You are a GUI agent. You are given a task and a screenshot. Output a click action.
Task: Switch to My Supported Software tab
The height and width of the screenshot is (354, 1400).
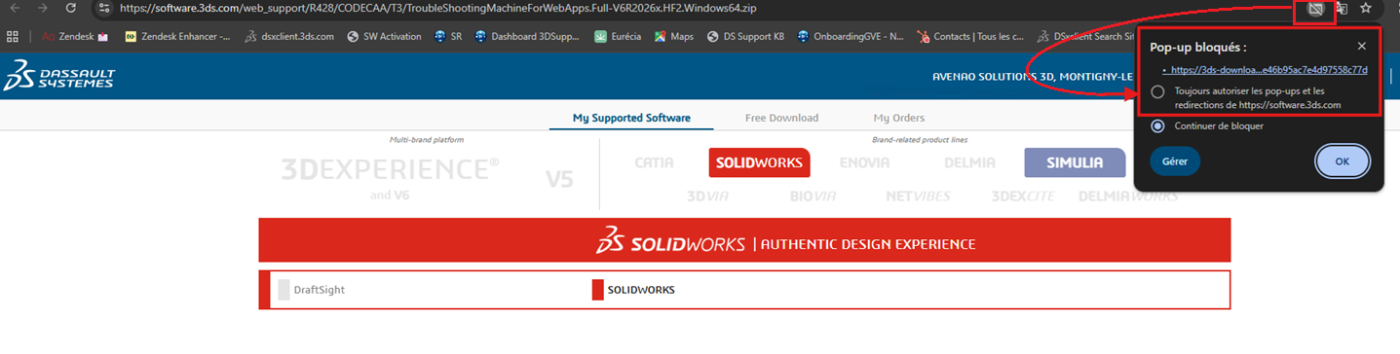[631, 118]
